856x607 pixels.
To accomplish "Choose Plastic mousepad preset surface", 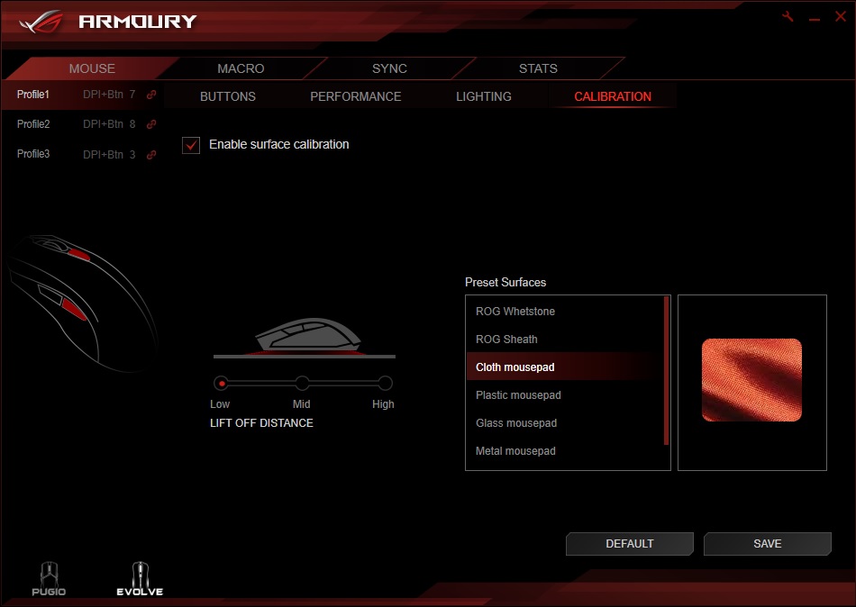I will [564, 394].
